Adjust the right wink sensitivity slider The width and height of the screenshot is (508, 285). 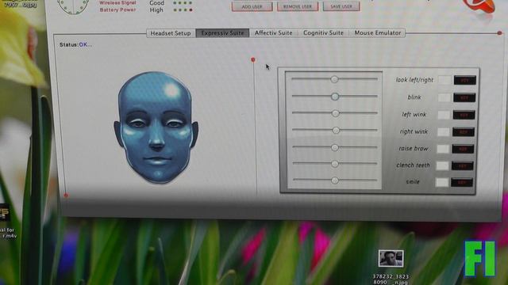pos(335,130)
